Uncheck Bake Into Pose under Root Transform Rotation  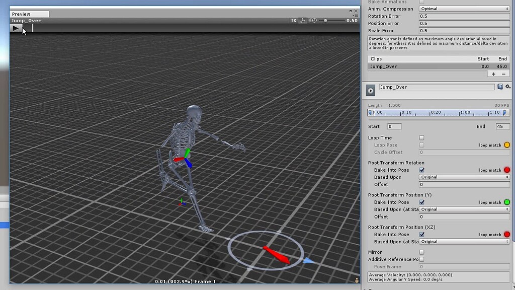click(x=421, y=170)
